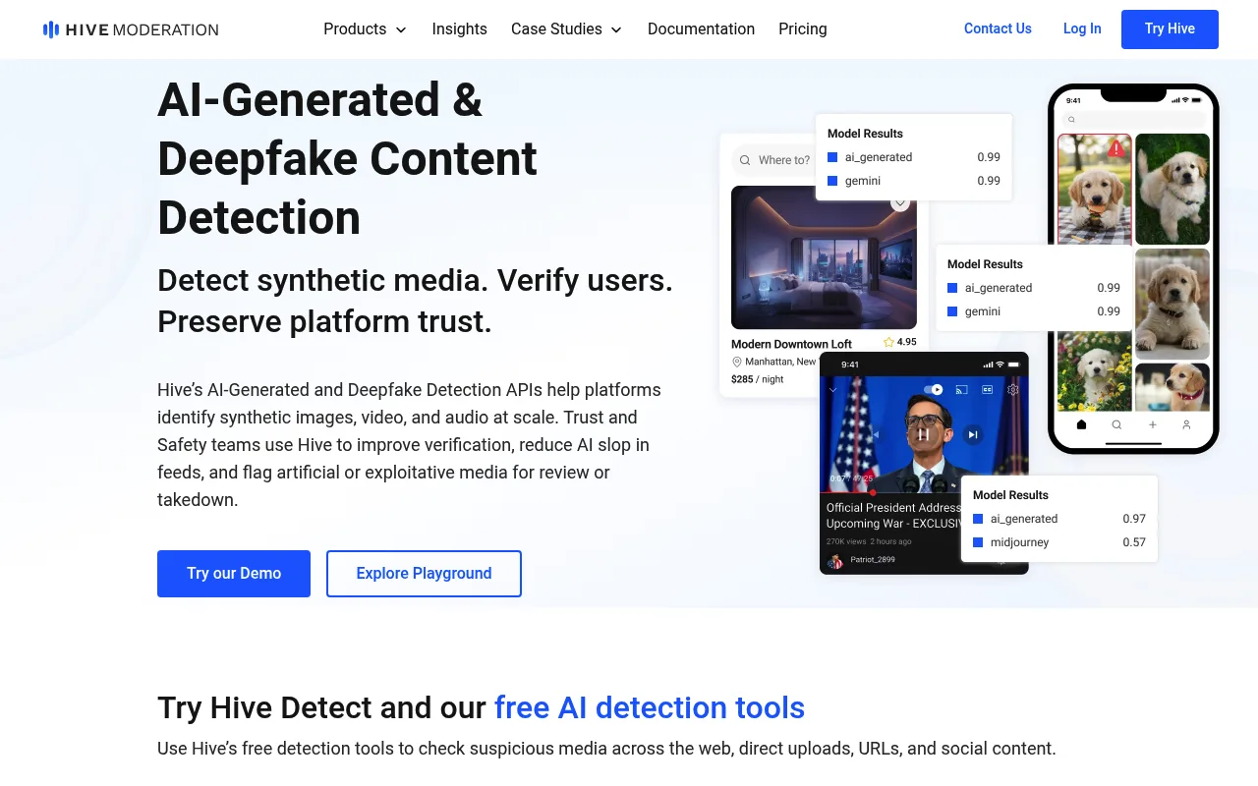Tap the heart icon on the loft photo
Viewport: 1258px width, 786px height.
pos(899,203)
